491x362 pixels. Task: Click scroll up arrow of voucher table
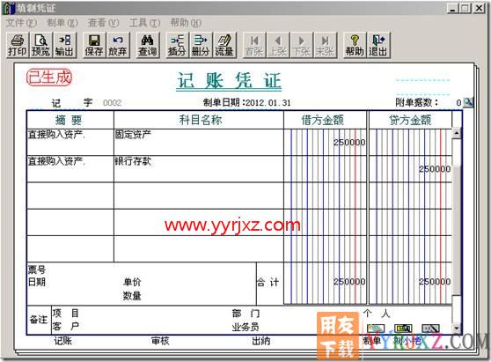tap(457, 133)
